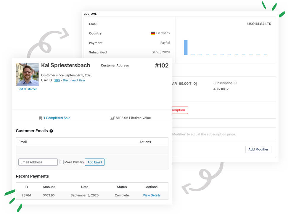Click the chart icon beside Lifetime Value
Viewport: 288px width, 214px height.
[112, 118]
